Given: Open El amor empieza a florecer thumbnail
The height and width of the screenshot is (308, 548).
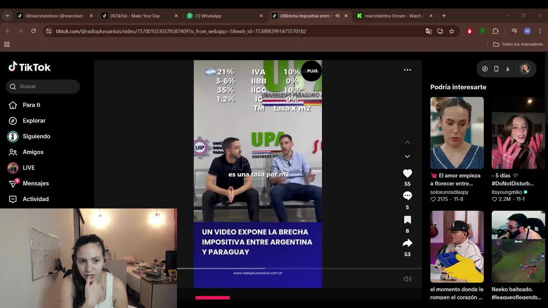Looking at the screenshot, I should [x=457, y=133].
